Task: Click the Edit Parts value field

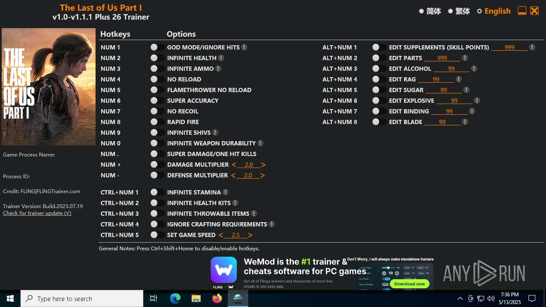Action: click(x=442, y=58)
